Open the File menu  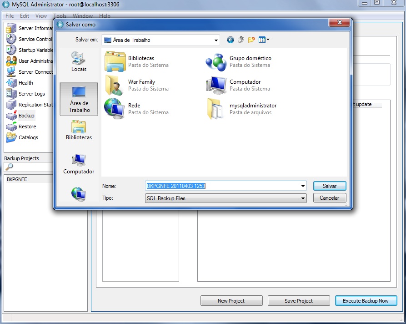[10, 16]
